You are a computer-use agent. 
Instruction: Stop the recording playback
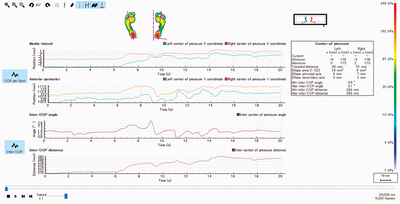pos(8,196)
